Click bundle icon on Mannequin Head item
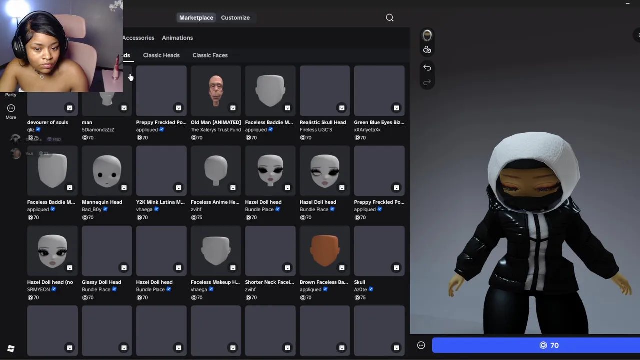This screenshot has height=360, width=640. (124, 188)
